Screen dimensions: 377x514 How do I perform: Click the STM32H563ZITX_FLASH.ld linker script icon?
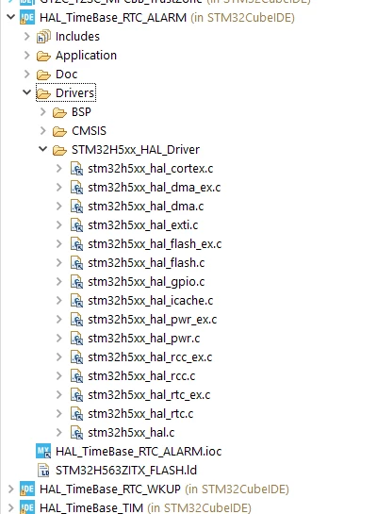coord(43,470)
